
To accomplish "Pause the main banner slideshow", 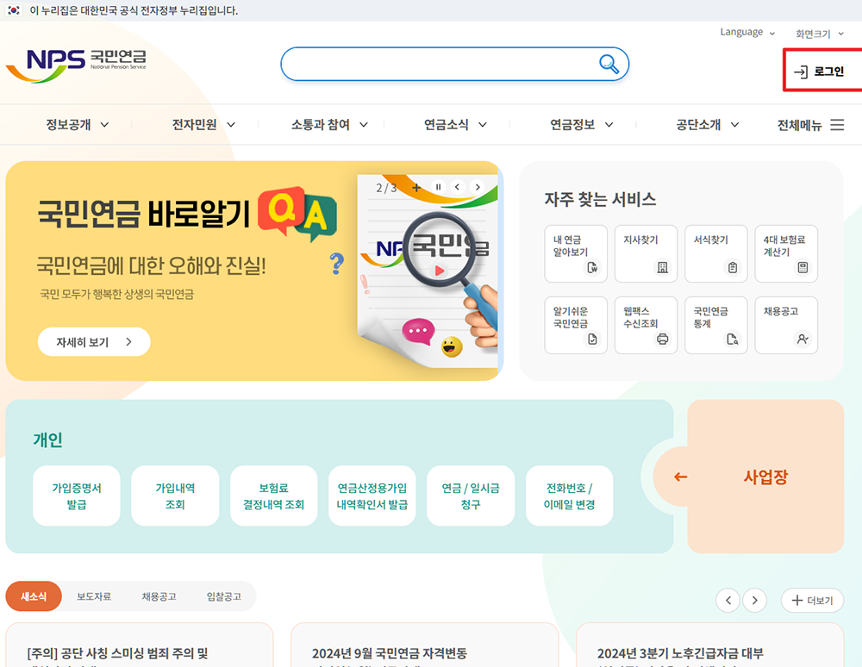I will coord(437,186).
